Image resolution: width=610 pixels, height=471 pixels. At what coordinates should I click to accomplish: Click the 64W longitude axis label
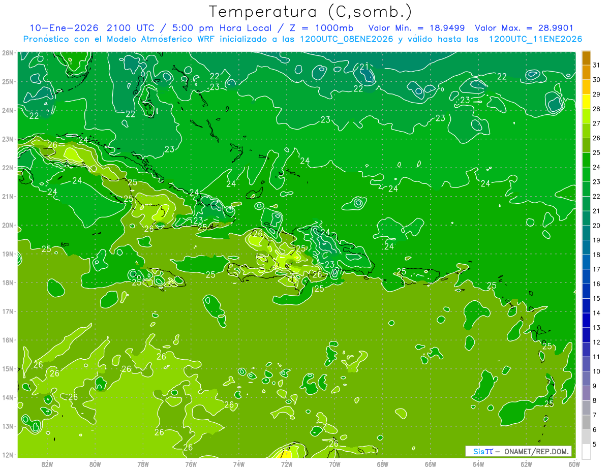pyautogui.click(x=478, y=464)
